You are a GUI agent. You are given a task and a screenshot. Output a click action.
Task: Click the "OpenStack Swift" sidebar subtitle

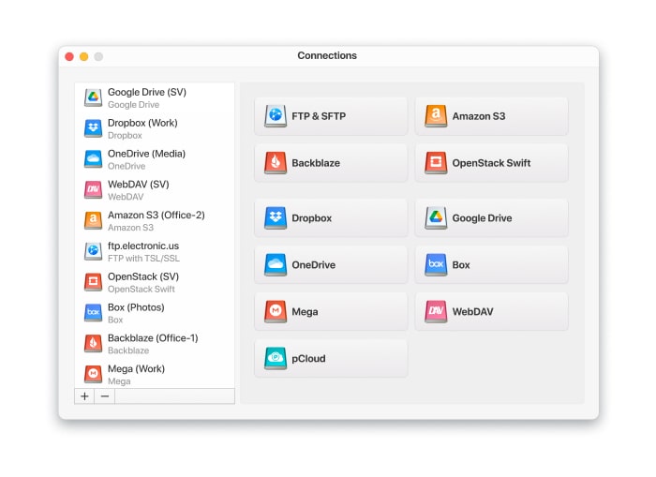click(141, 290)
